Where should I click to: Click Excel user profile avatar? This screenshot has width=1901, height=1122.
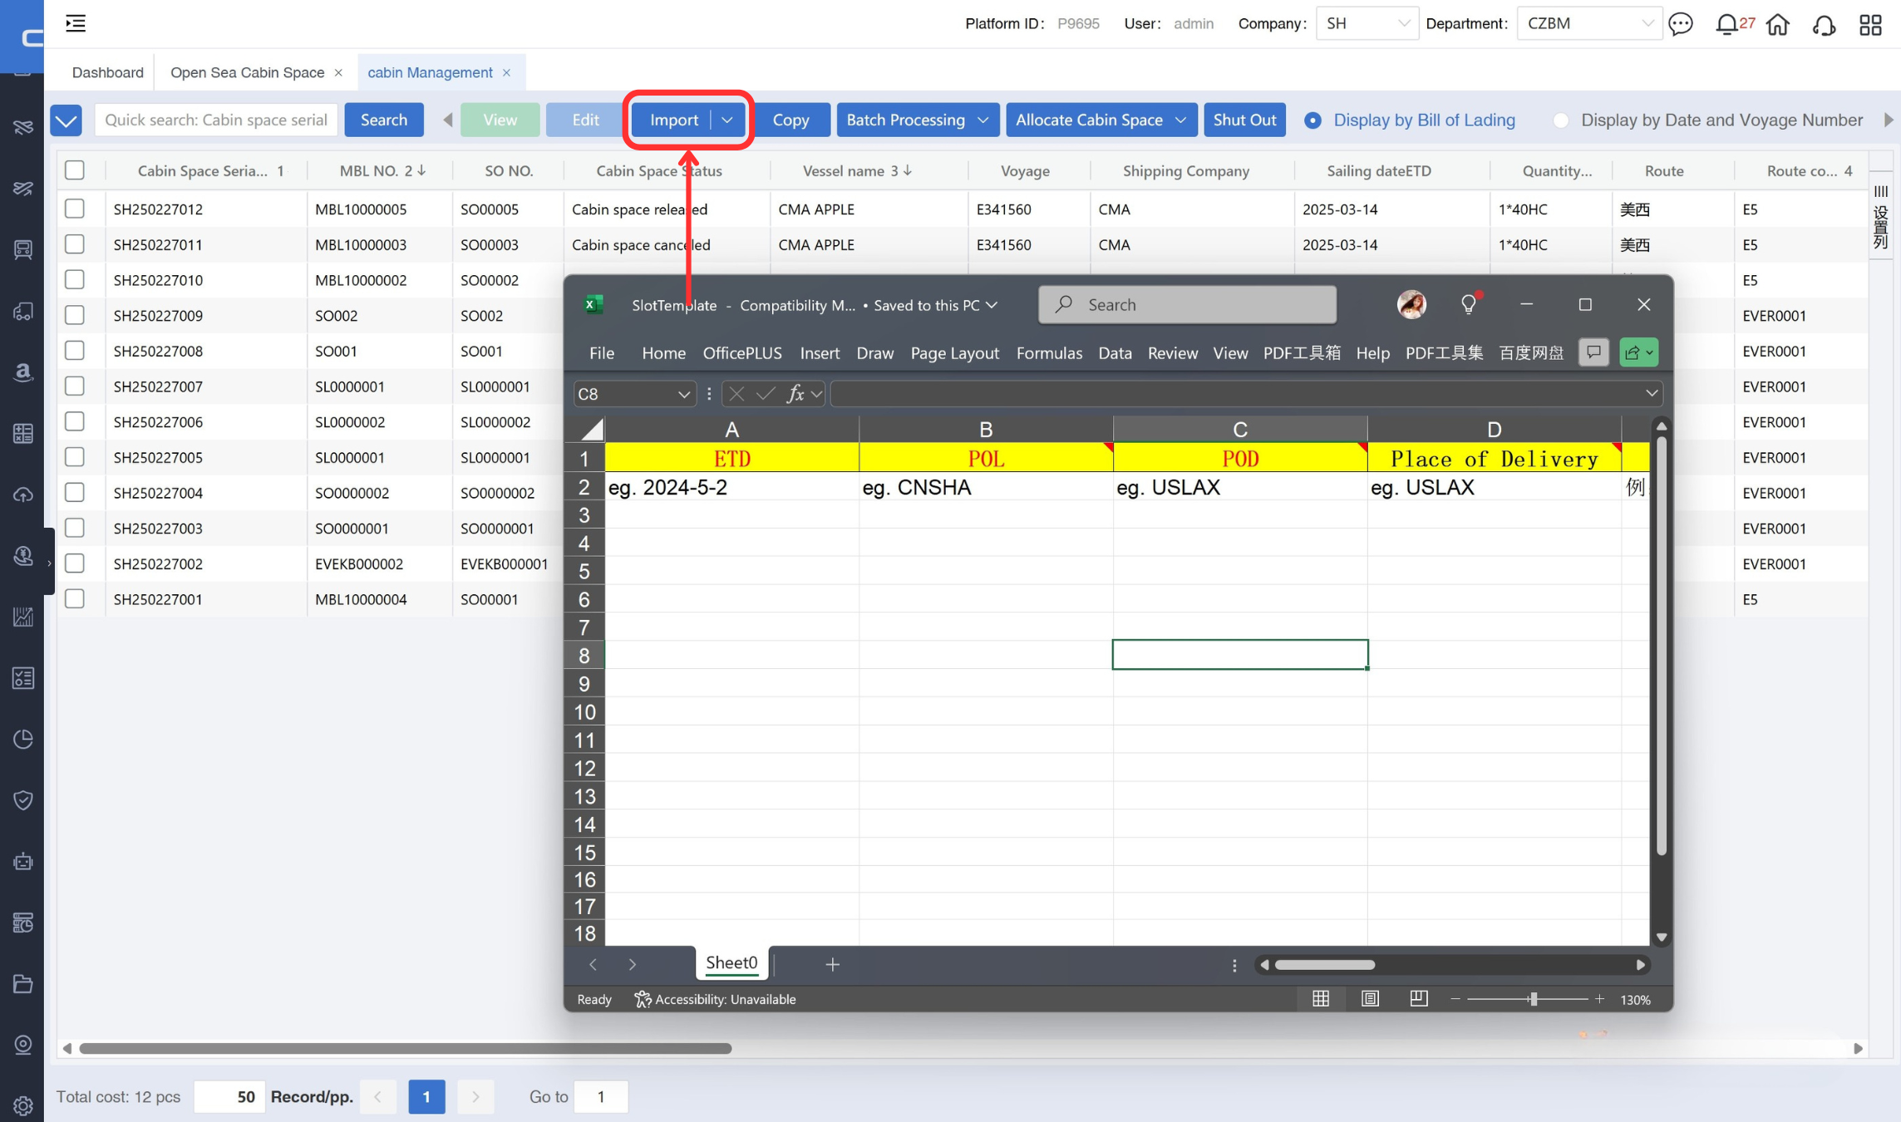coord(1411,304)
